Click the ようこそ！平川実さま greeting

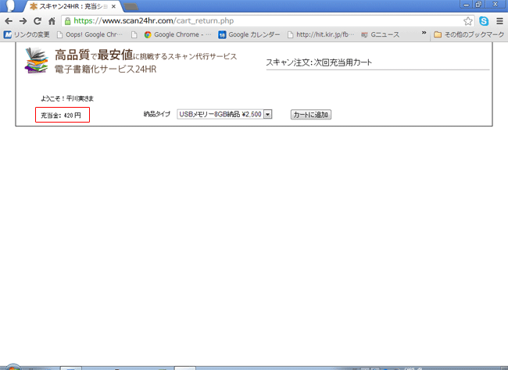[67, 98]
